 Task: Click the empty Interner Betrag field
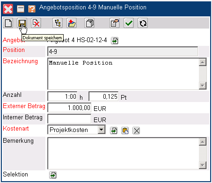69,119
